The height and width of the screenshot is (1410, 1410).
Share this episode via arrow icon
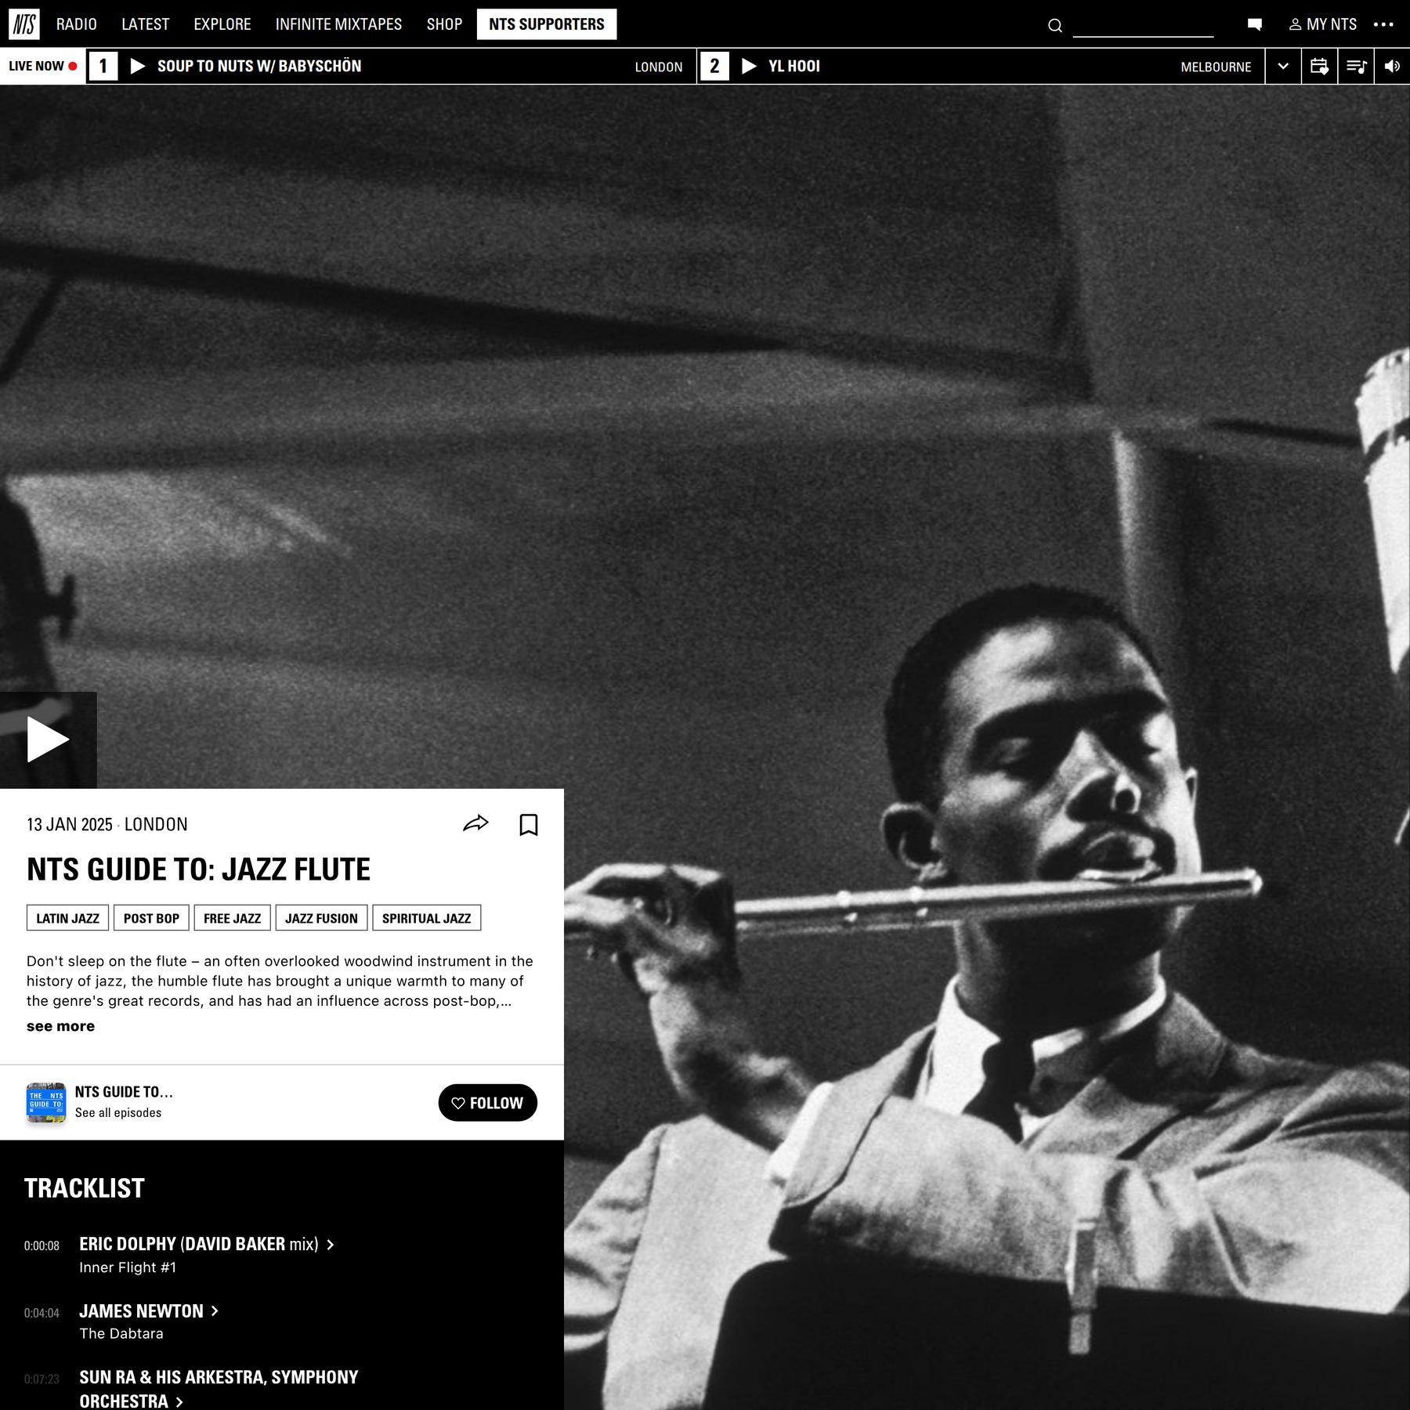pos(475,823)
